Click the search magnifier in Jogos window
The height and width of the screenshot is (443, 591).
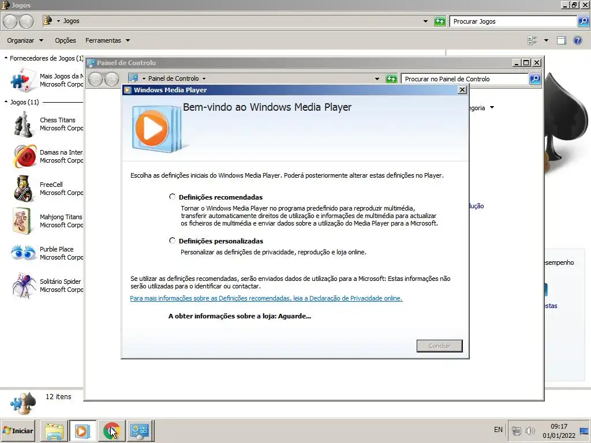[583, 21]
